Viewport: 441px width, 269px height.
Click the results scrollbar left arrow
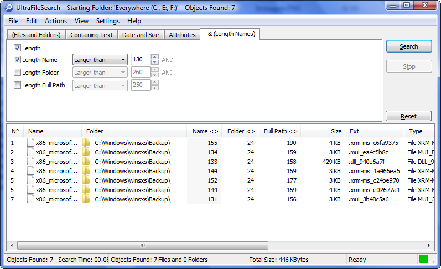12,245
